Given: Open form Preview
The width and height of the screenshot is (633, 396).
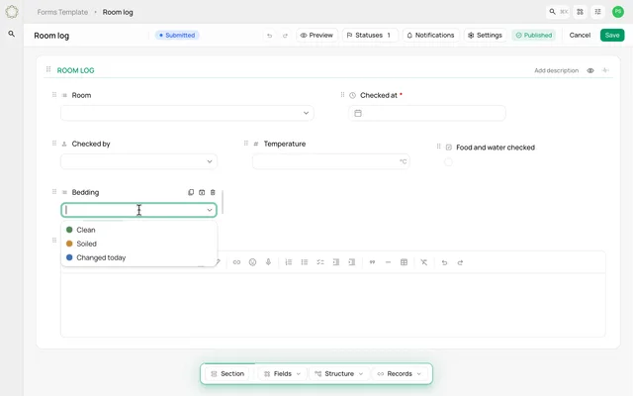Looking at the screenshot, I should [316, 36].
